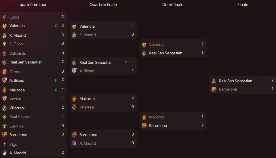Open Mallorca team link in Demi-finale
The width and height of the screenshot is (276, 158).
point(157,117)
